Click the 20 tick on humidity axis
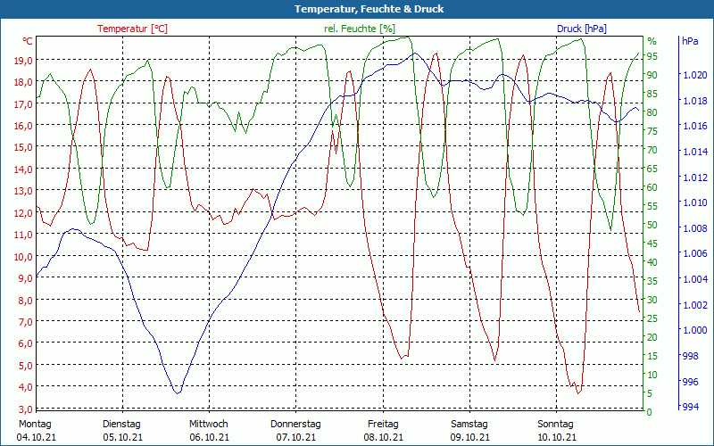The image size is (714, 446). pos(652,337)
